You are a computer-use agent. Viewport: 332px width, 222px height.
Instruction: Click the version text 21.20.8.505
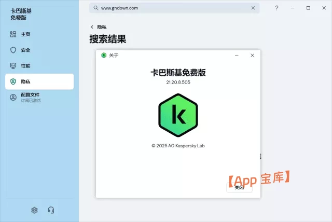point(178,82)
